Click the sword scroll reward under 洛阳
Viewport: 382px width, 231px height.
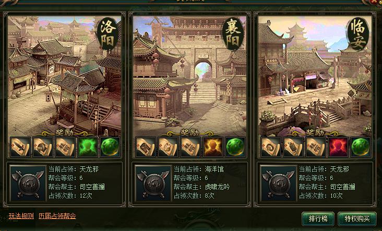coord(20,147)
